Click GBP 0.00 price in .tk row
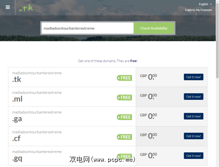Screen dimensions: 219x167 [x=148, y=77]
